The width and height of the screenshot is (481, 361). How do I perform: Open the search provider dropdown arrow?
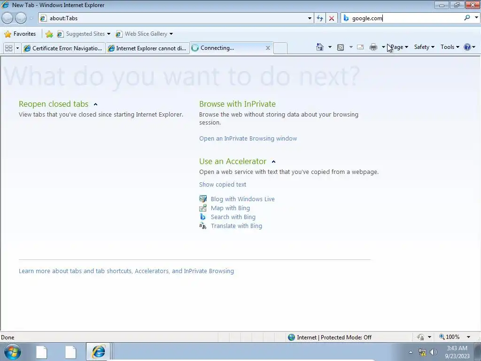476,18
